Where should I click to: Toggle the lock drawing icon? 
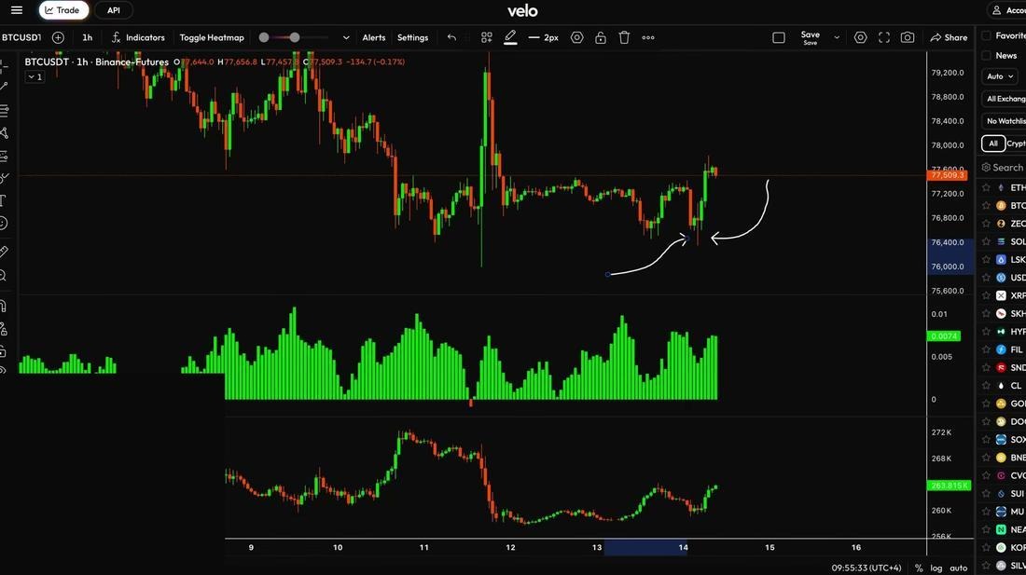point(601,38)
